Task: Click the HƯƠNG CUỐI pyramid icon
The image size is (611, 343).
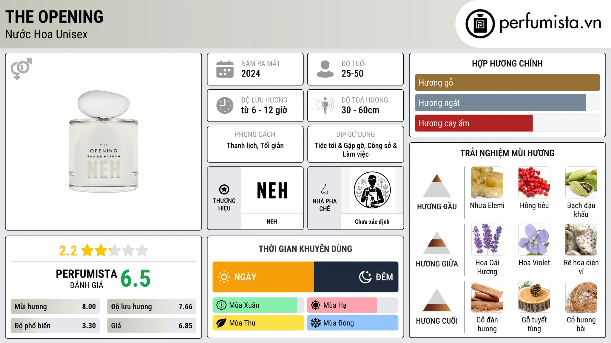Action: coord(437,300)
